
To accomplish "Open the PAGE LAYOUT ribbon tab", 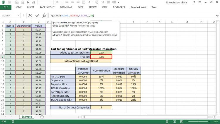I will [47, 7].
